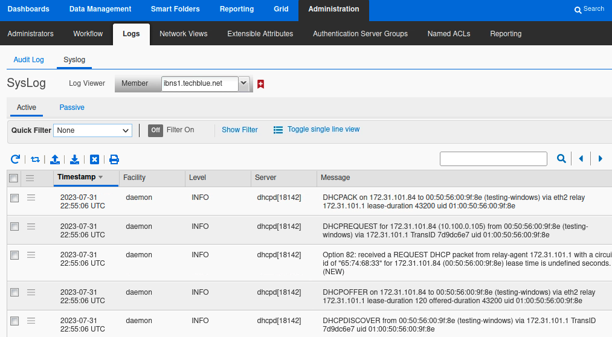Select the DHCPACK log row checkbox
This screenshot has width=612, height=337.
pos(14,198)
